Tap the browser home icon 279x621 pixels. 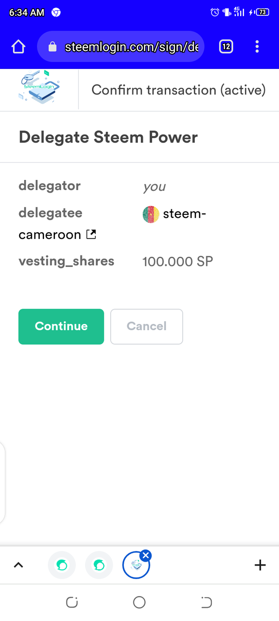[18, 47]
